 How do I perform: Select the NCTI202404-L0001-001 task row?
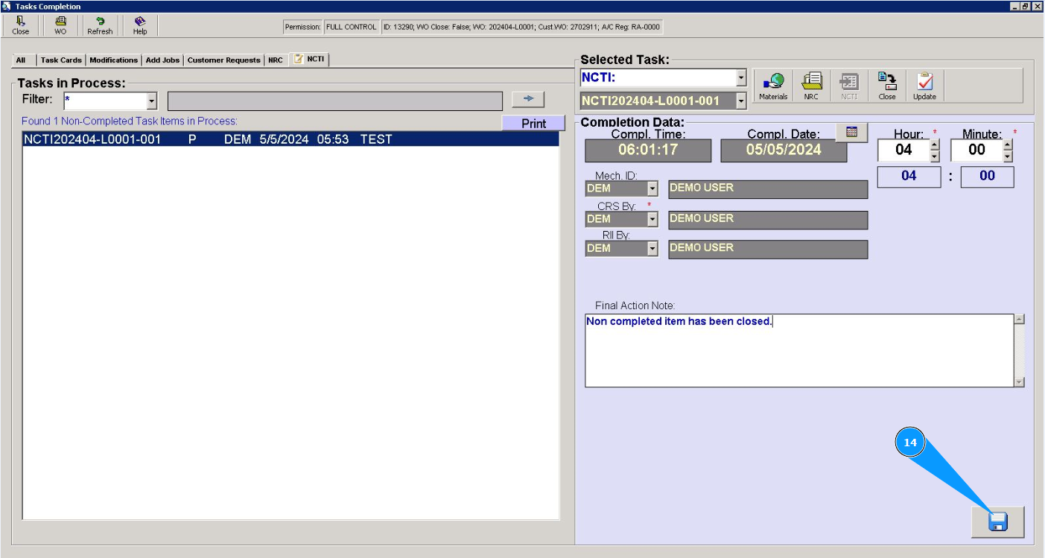click(x=290, y=139)
